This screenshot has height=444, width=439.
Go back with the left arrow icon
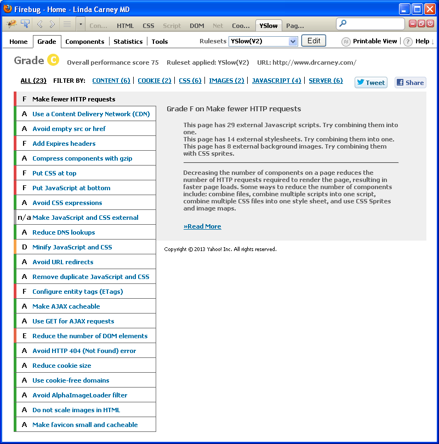coord(39,24)
